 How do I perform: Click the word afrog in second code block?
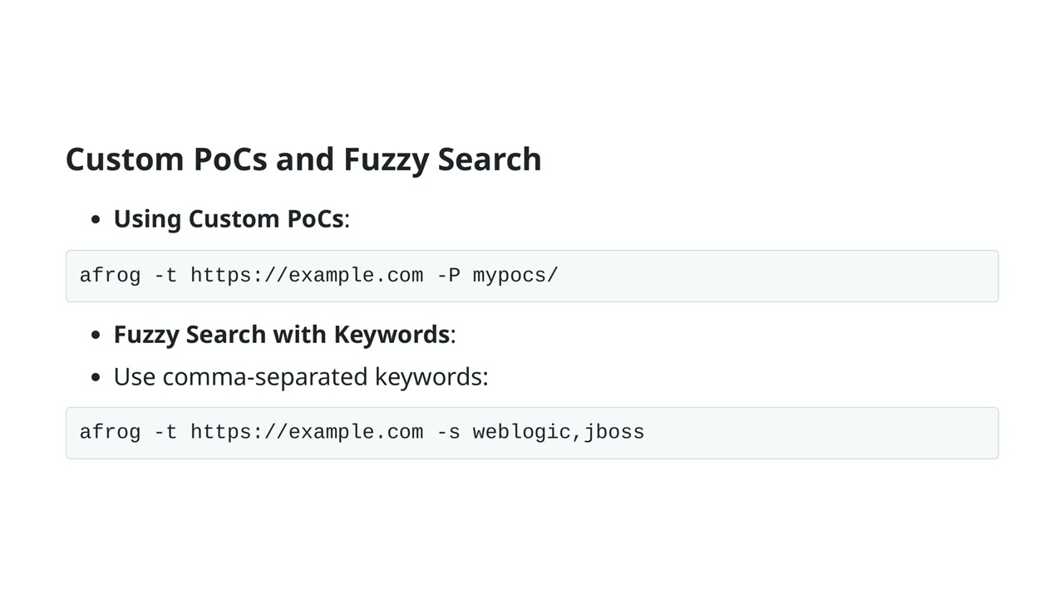[111, 433]
